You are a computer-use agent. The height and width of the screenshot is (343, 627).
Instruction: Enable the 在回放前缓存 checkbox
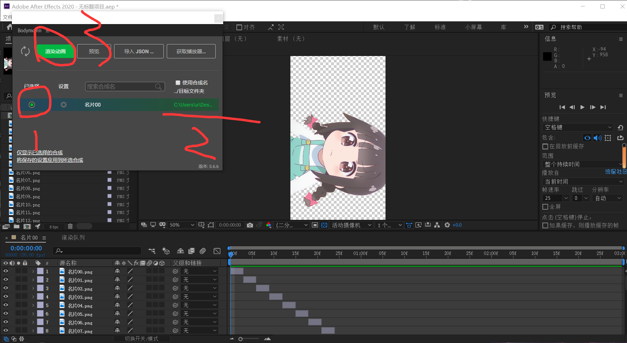coord(545,146)
